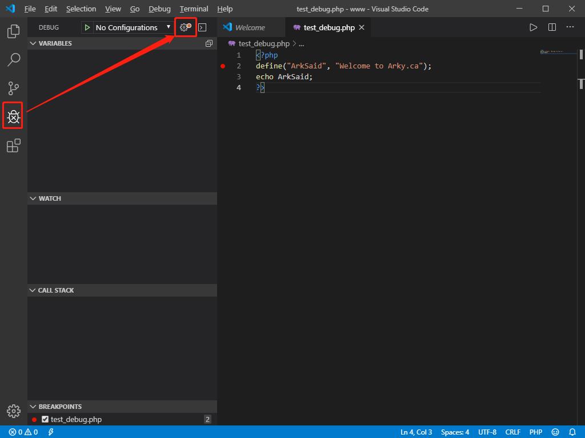Run the file with editor play icon
This screenshot has height=438, width=585.
pyautogui.click(x=533, y=27)
